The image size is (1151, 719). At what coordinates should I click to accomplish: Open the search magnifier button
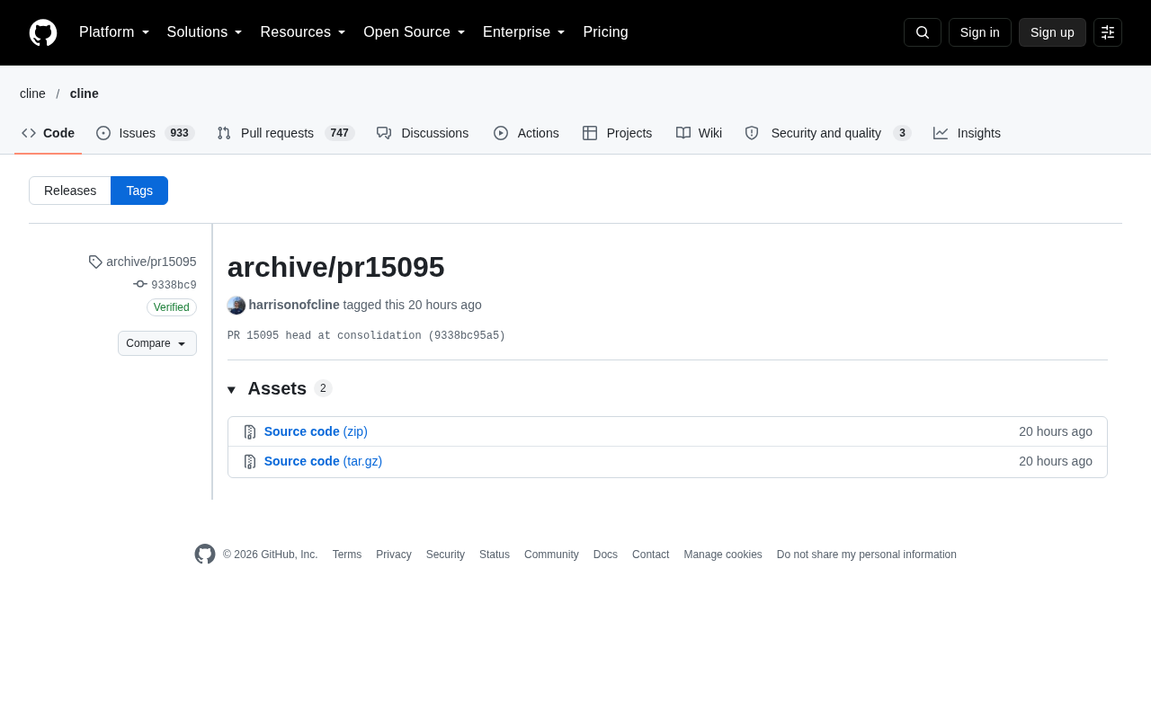click(x=923, y=32)
